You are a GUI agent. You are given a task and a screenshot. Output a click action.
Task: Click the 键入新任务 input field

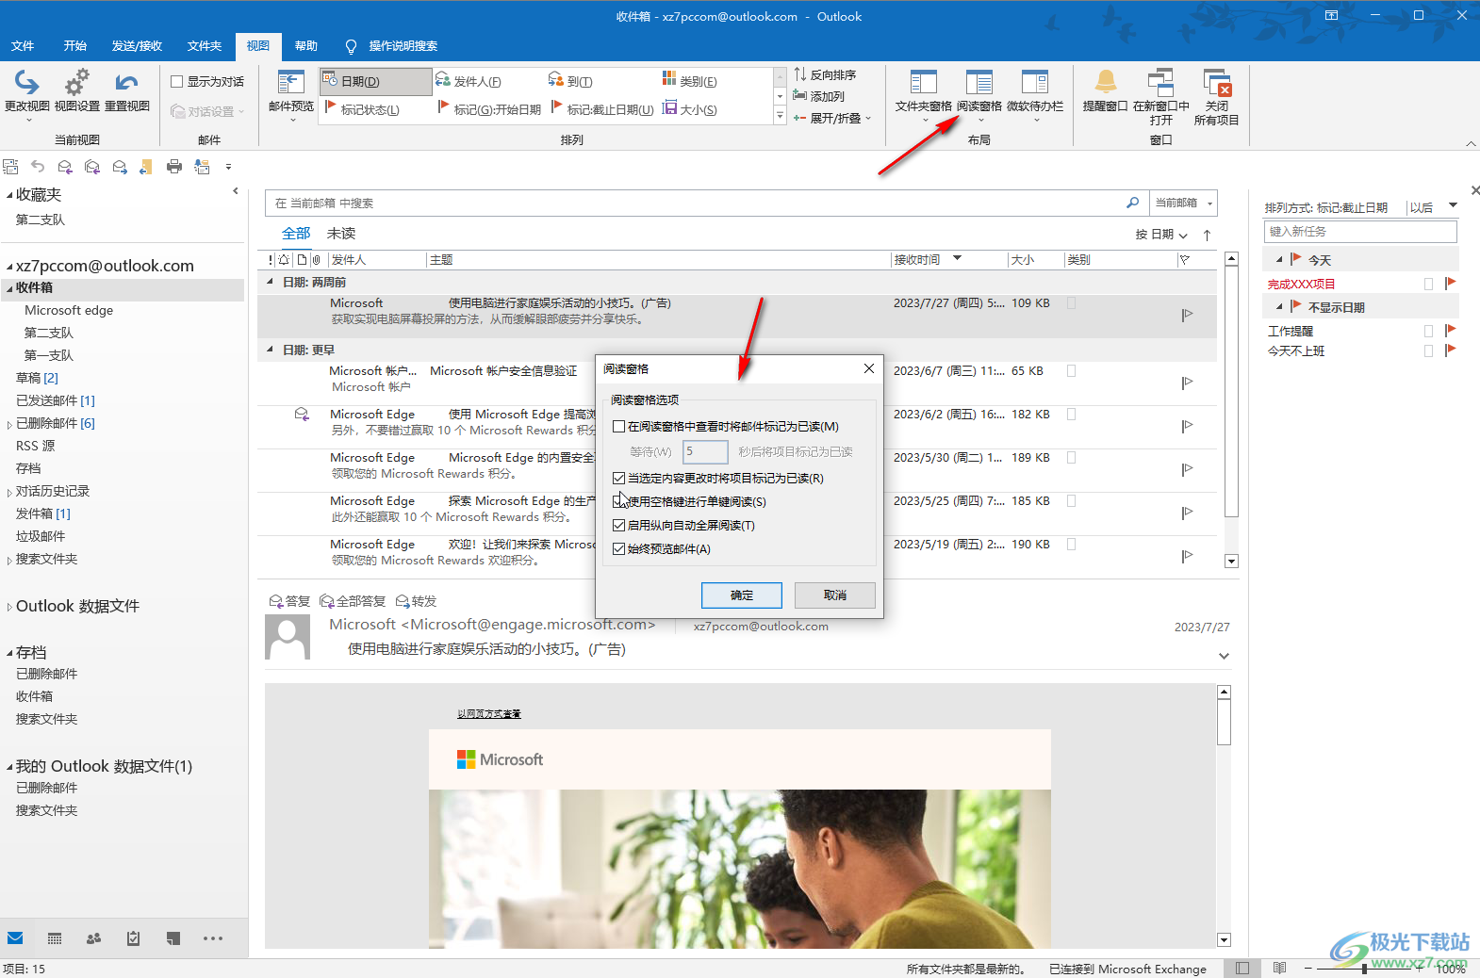(1360, 231)
